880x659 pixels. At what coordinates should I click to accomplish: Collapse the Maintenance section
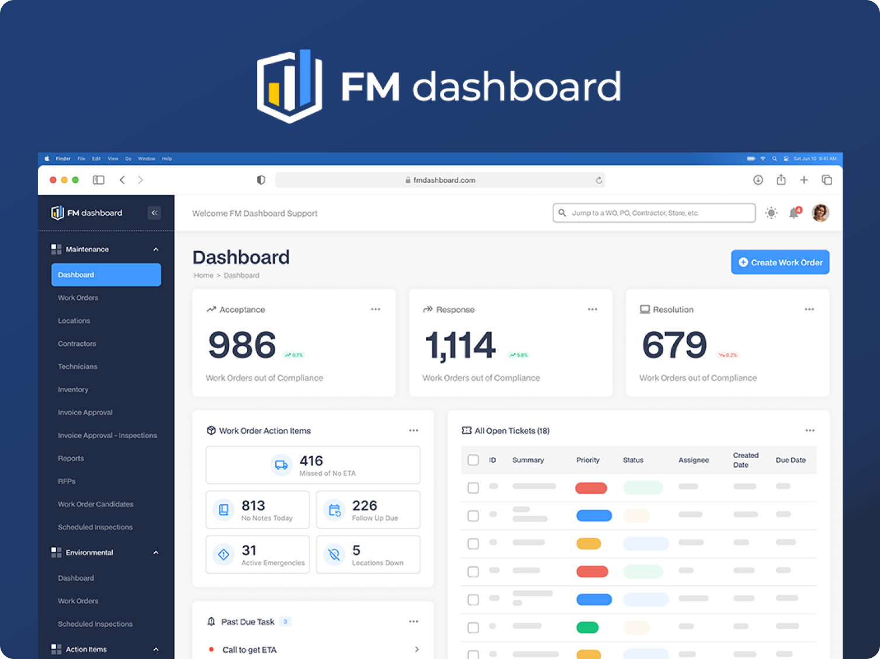(x=156, y=249)
